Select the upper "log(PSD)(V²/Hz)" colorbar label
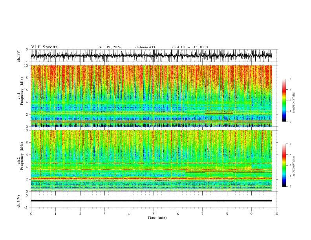 [294, 102]
